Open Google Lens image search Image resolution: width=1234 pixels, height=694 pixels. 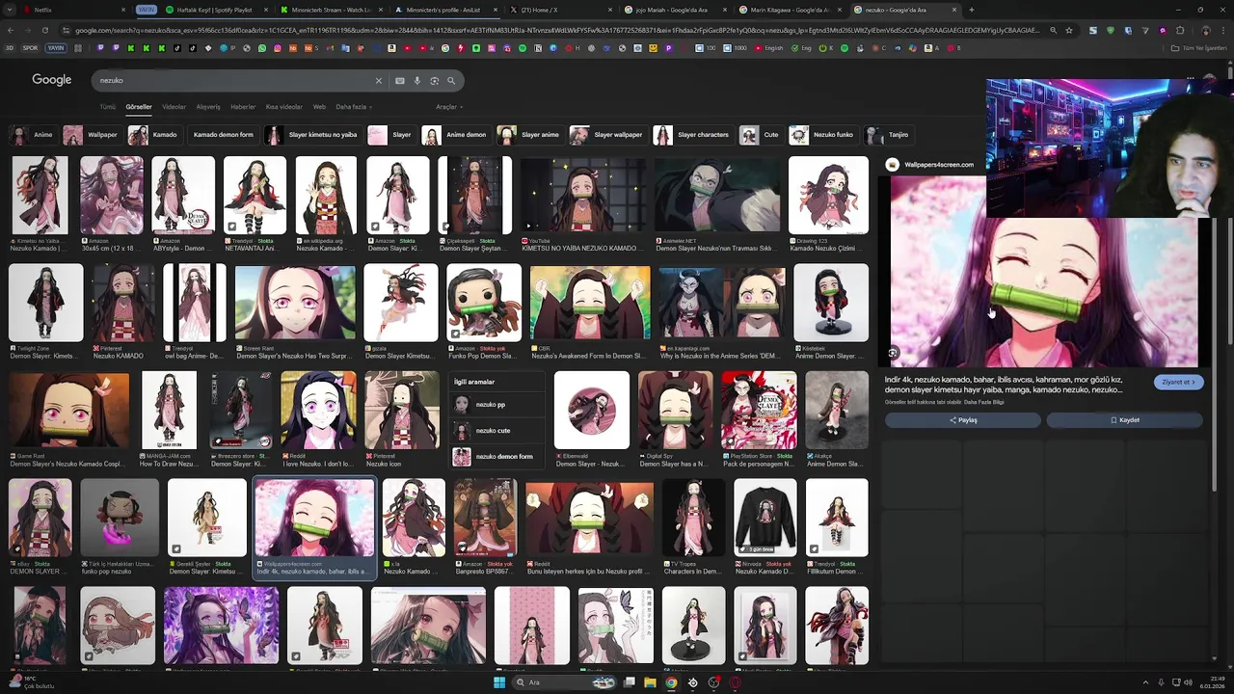(x=435, y=81)
